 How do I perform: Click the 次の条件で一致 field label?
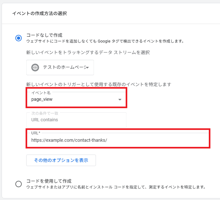pos(45,113)
